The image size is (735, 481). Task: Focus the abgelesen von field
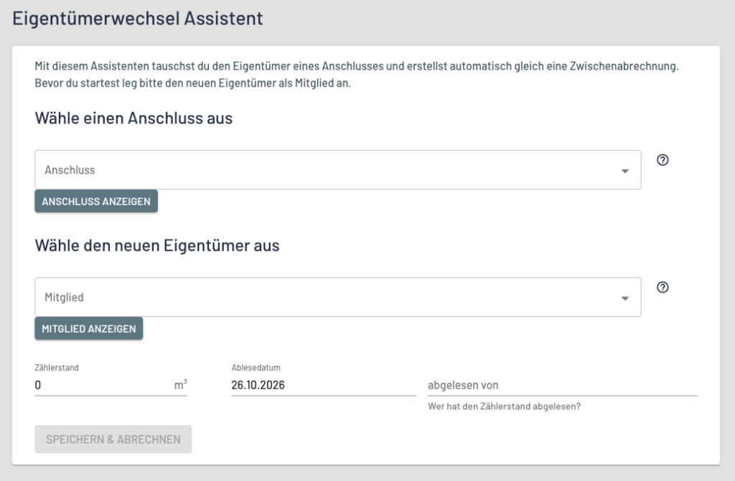[563, 385]
